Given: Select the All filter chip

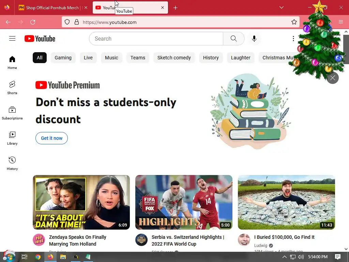Looking at the screenshot, I should coord(40,58).
